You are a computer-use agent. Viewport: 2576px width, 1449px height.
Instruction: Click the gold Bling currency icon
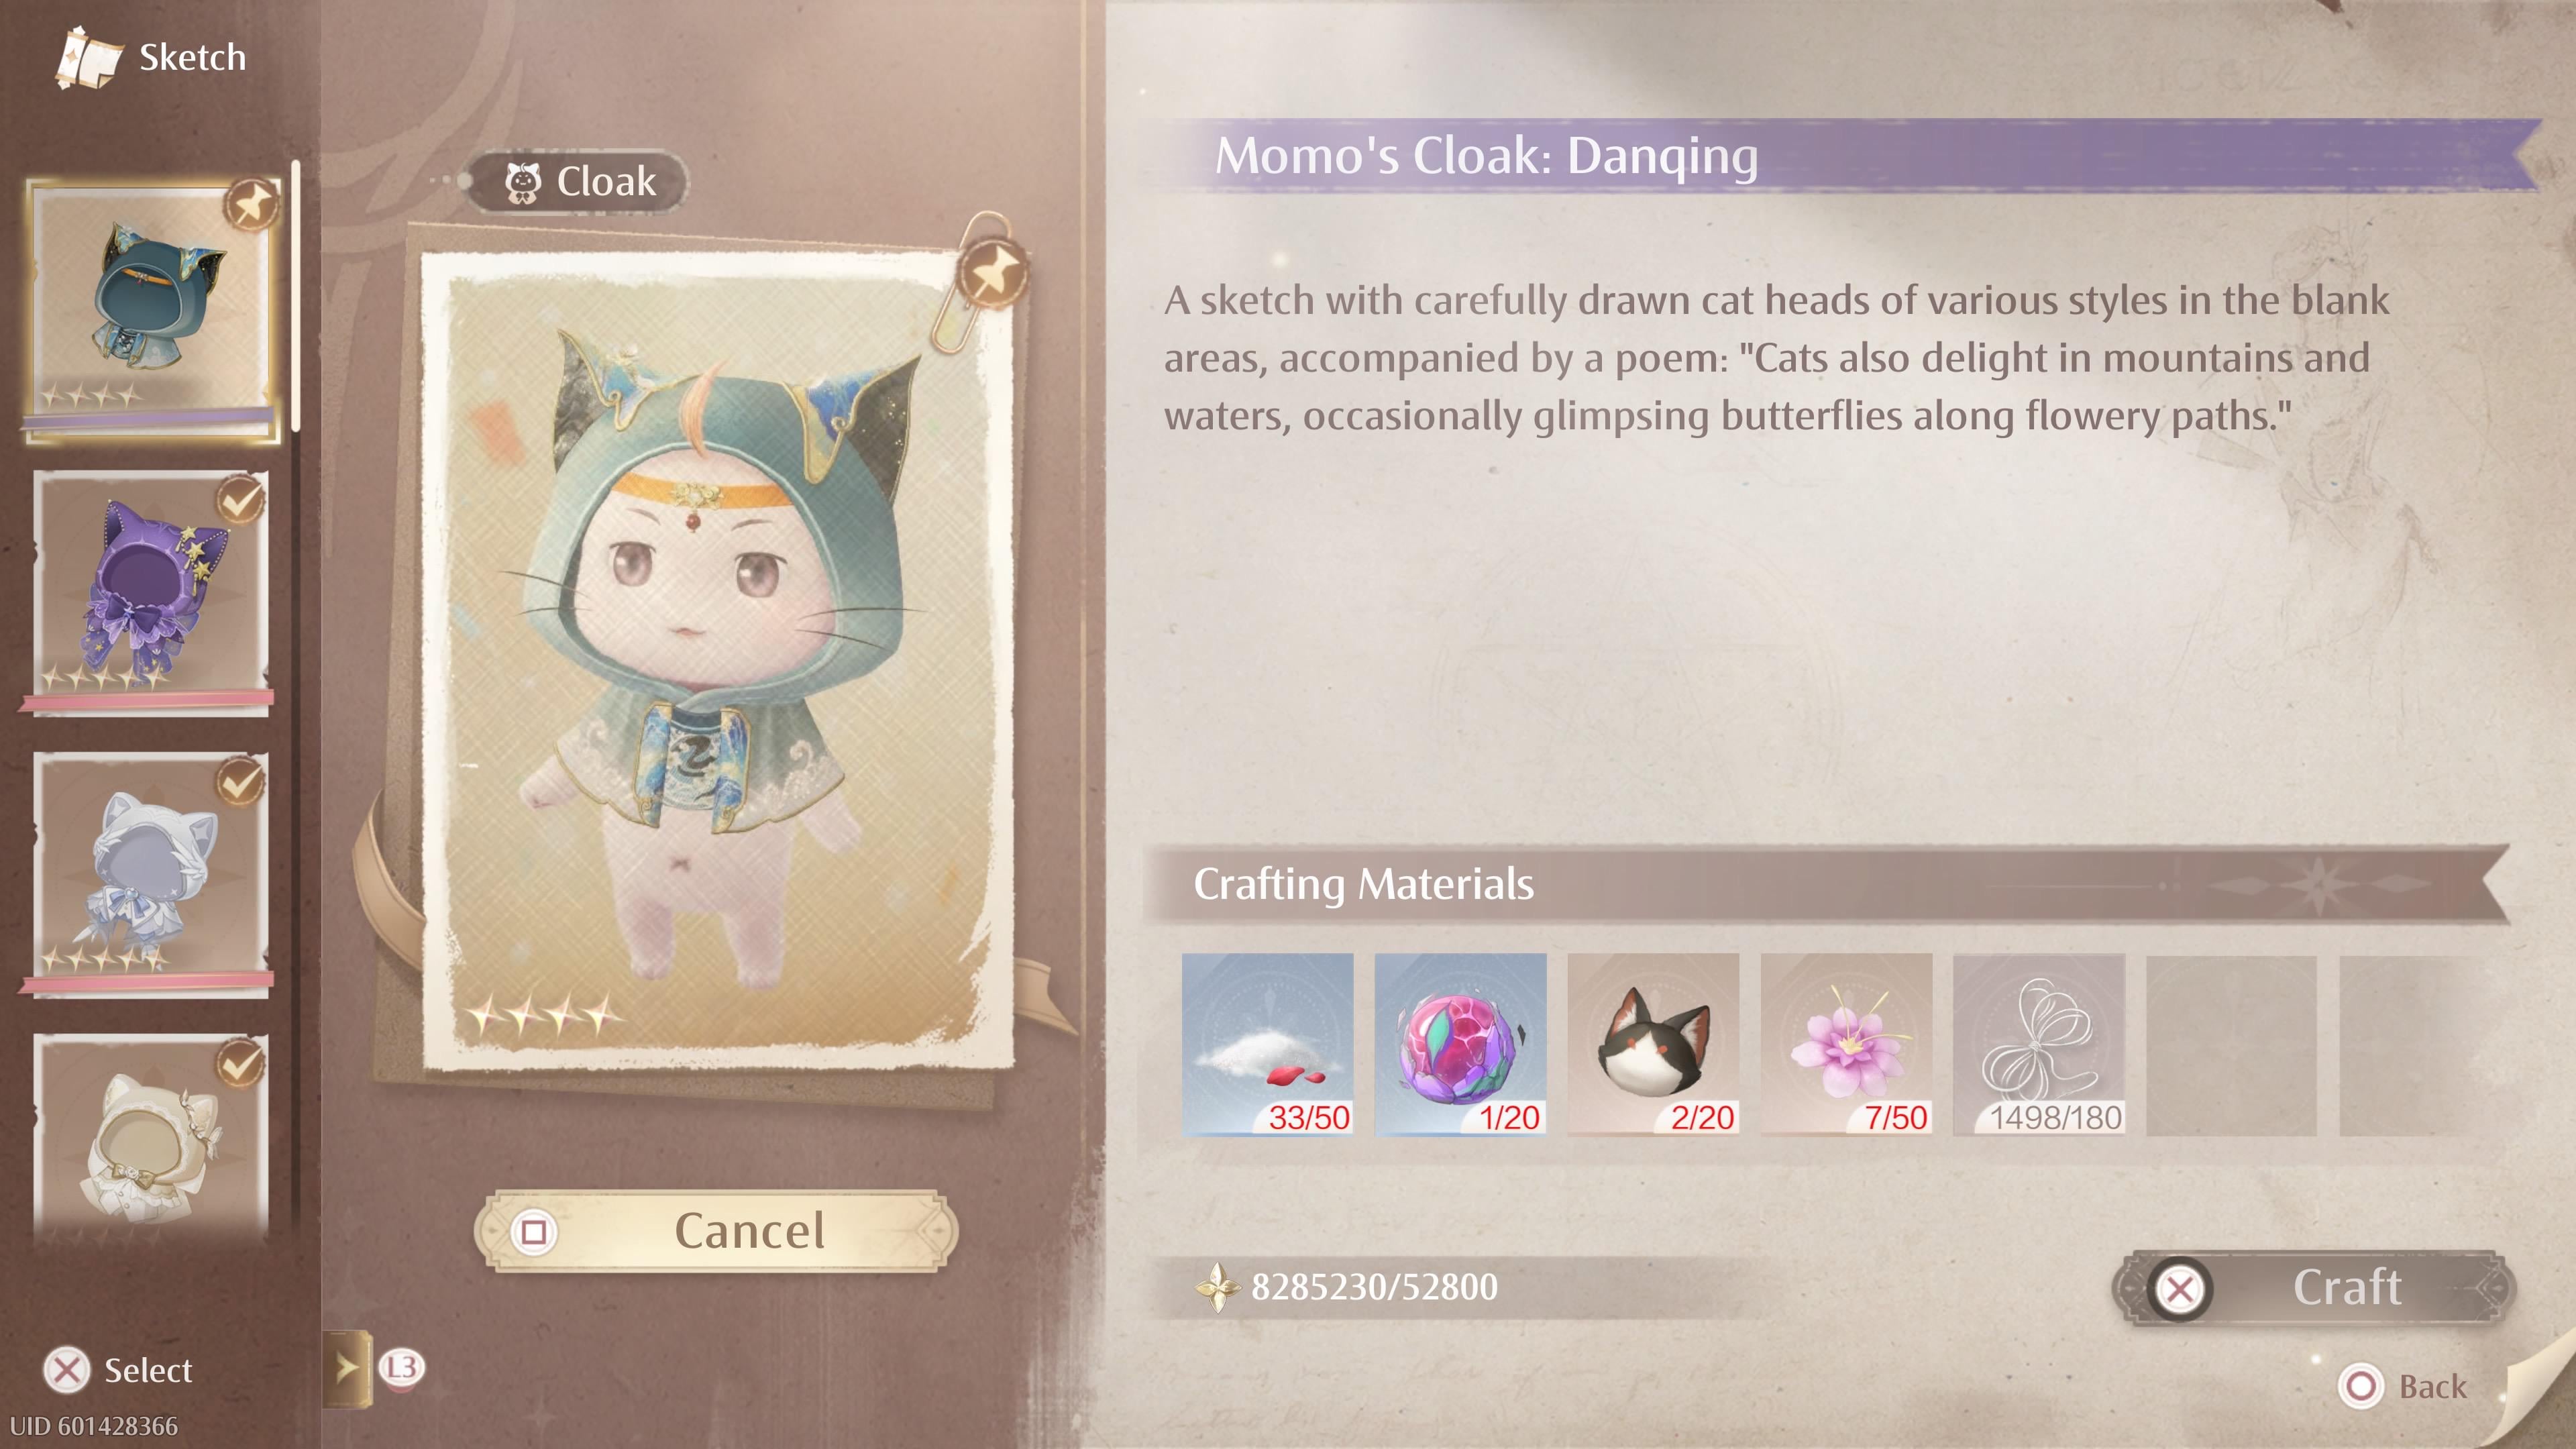pos(1218,1287)
